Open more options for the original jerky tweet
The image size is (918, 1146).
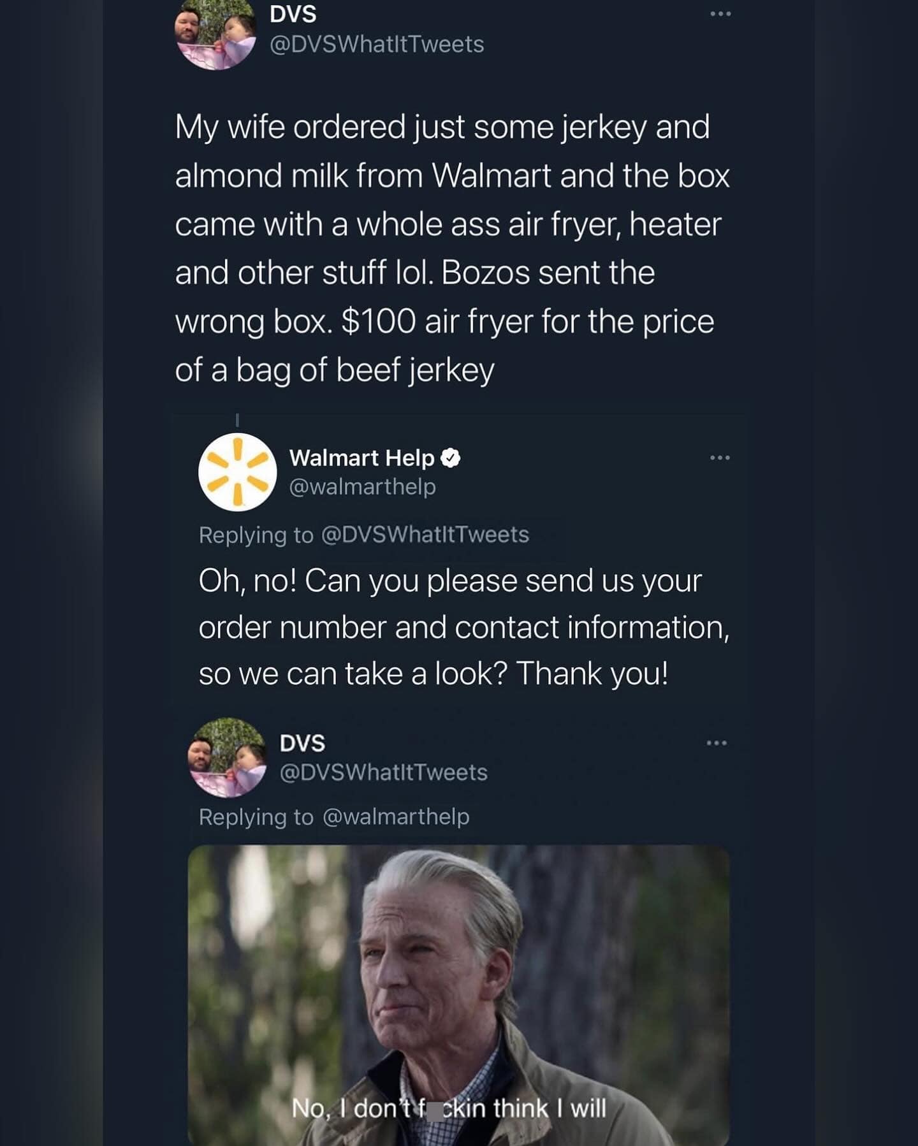pyautogui.click(x=720, y=14)
